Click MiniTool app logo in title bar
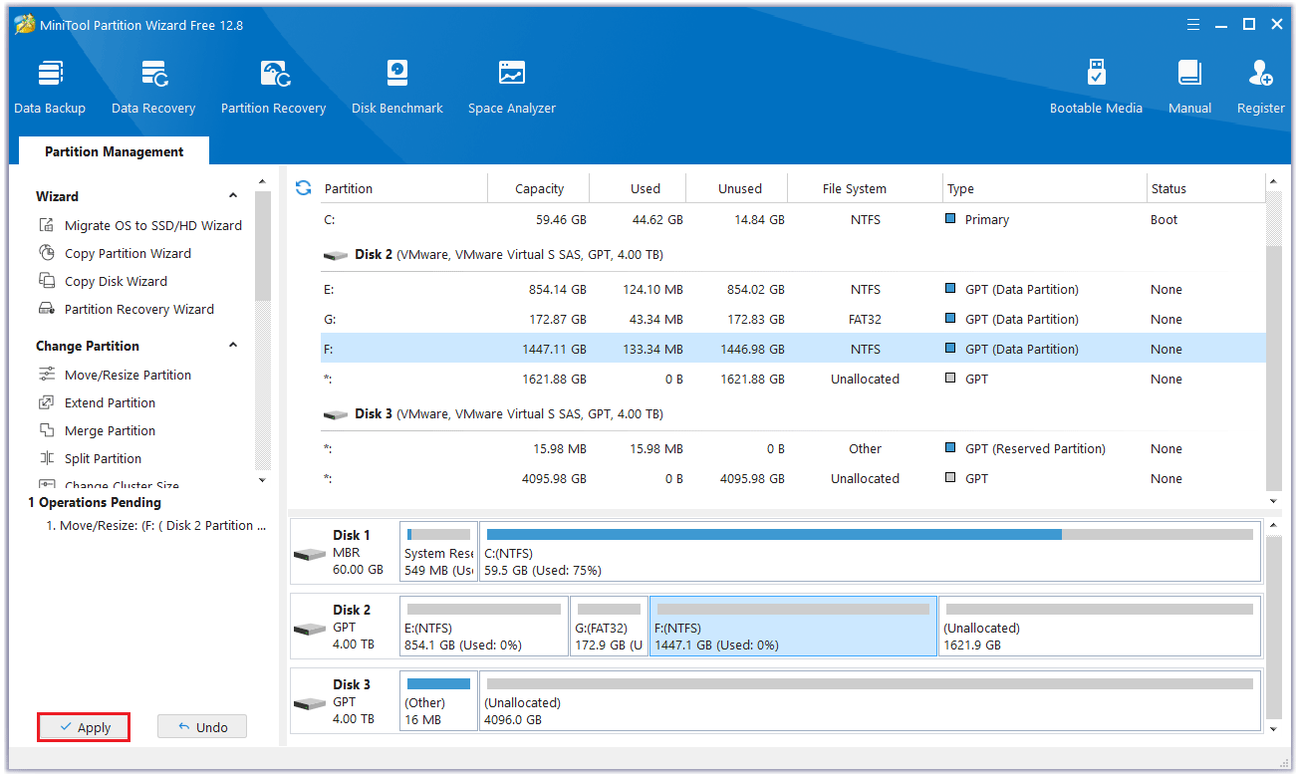This screenshot has width=1296, height=774. click(25, 25)
